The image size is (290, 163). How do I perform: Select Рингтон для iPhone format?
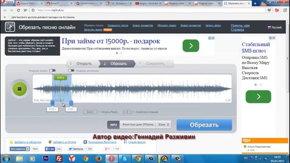tap(138, 125)
